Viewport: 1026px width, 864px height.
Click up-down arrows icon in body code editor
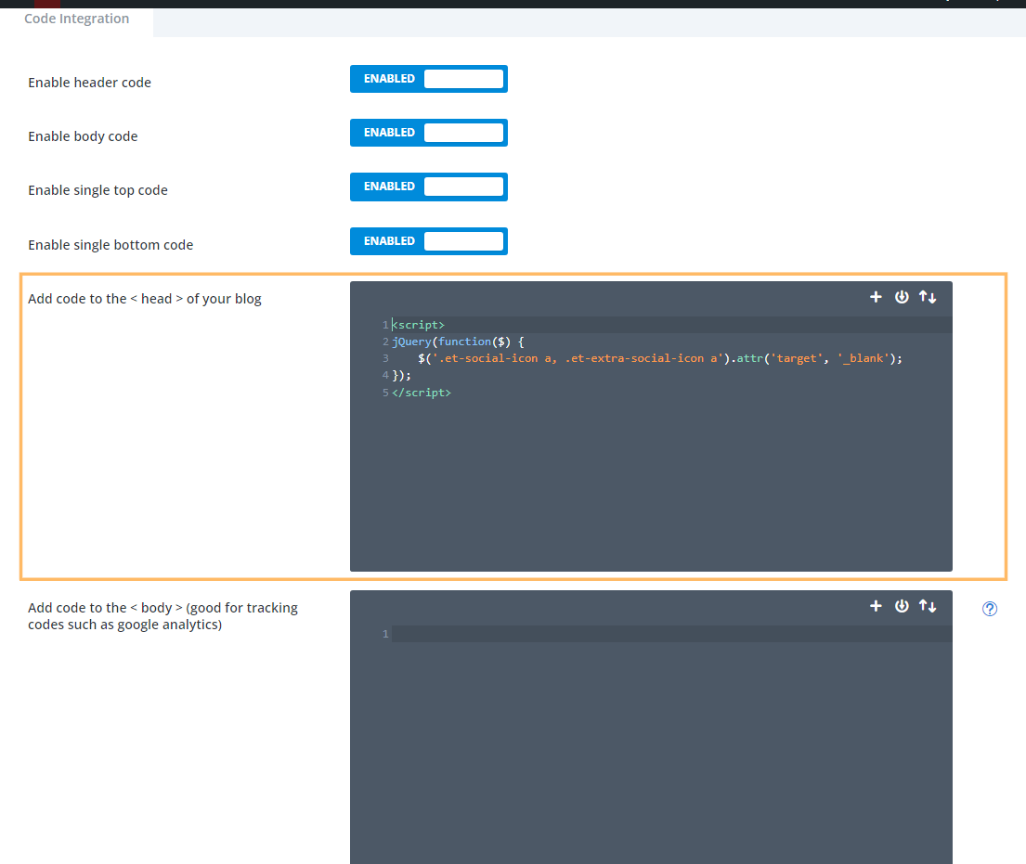click(x=928, y=606)
